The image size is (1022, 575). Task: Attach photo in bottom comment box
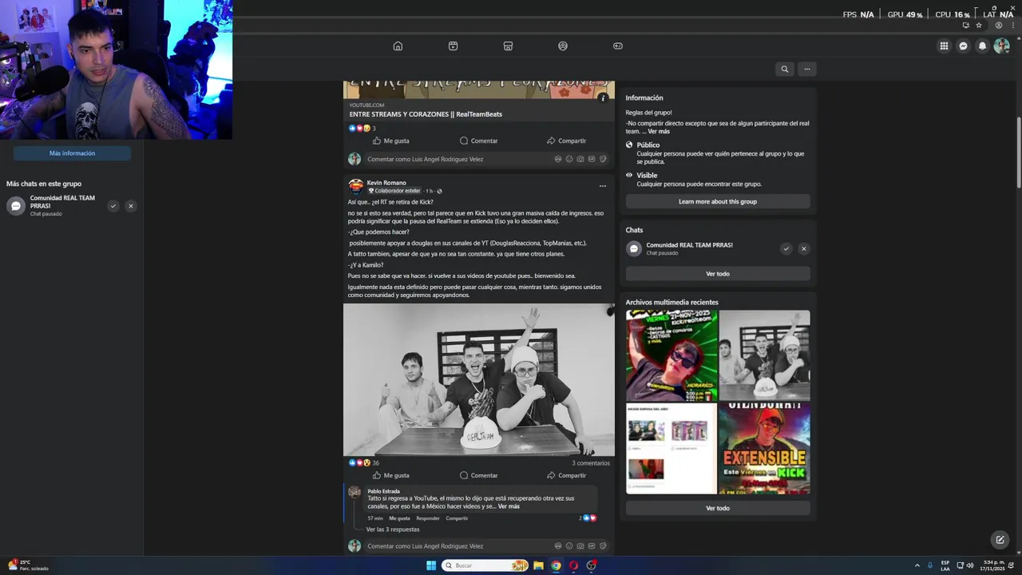pos(580,546)
